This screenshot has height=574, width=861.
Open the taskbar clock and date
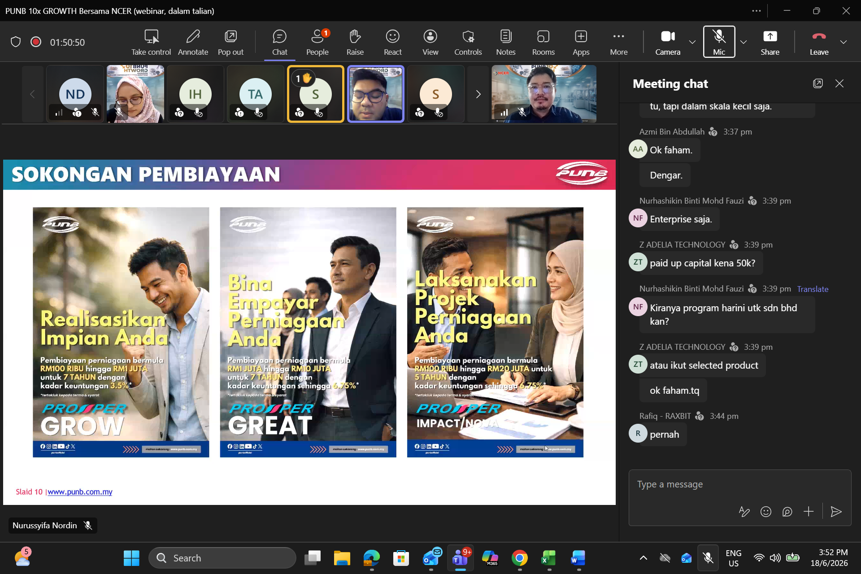pos(829,558)
